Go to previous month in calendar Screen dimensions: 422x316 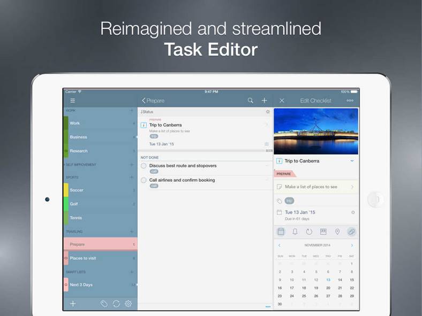coord(280,245)
